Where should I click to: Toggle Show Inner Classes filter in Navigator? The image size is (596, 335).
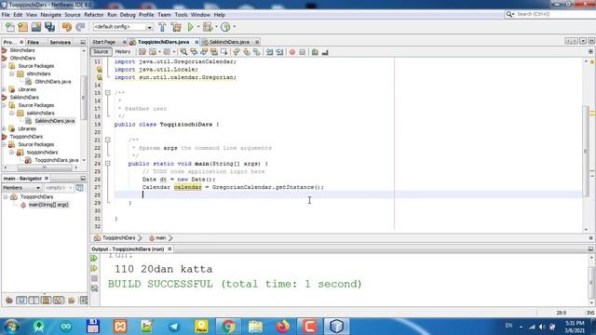point(59,301)
